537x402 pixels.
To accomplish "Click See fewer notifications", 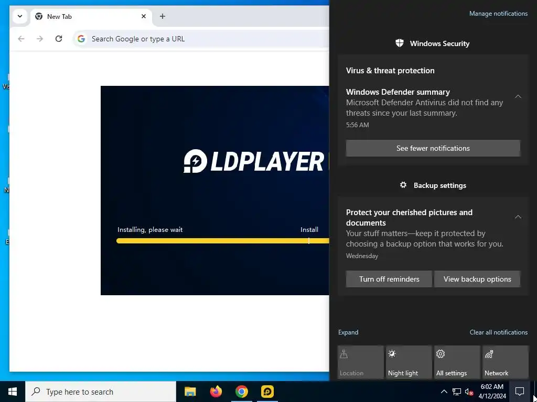I will click(433, 148).
